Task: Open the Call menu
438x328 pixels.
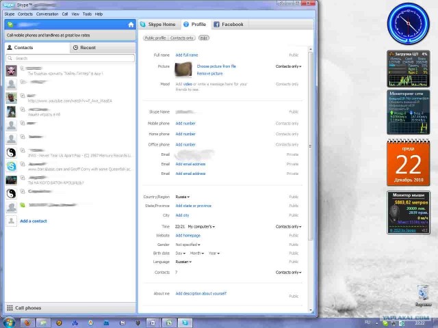Action: [65, 14]
